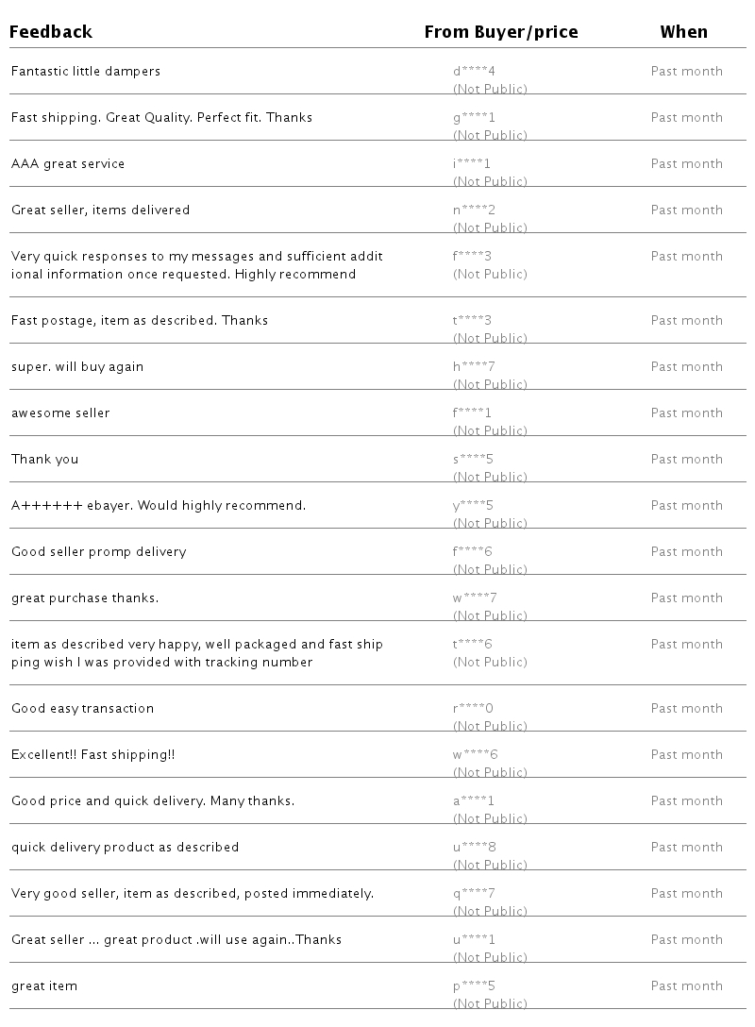Select the 'great item' feedback comment
Screen dimensions: 755x1027
44,986
